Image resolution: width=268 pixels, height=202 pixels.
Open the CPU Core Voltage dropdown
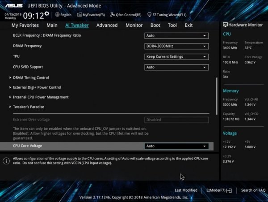tap(176, 146)
